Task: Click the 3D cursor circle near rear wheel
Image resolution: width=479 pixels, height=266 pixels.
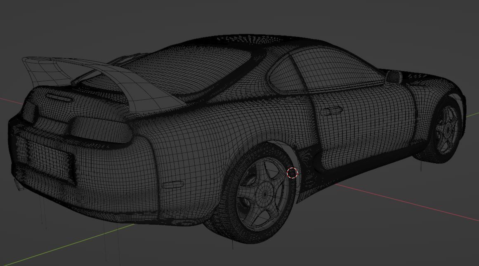Action: [293, 173]
